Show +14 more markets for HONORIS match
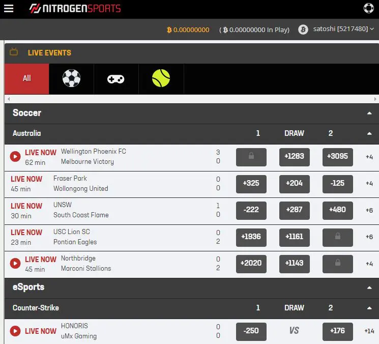 (369, 331)
